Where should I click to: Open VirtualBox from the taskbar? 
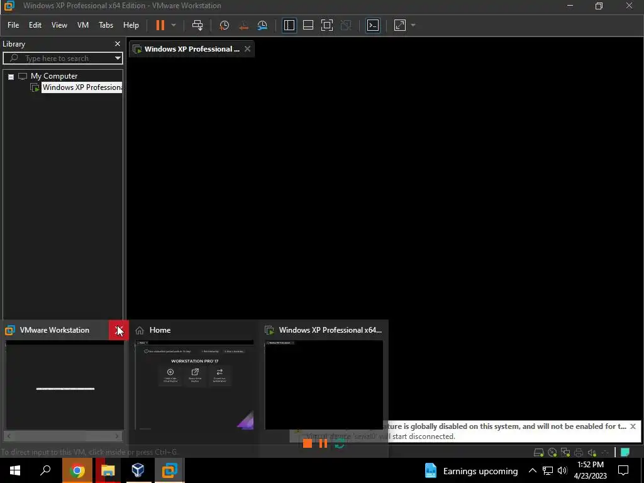(x=138, y=470)
